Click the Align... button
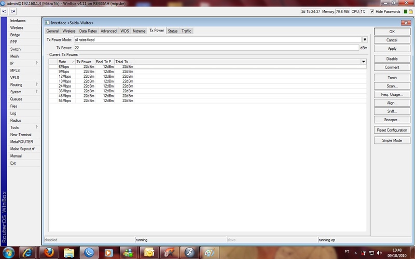415x259 pixels. 392,103
